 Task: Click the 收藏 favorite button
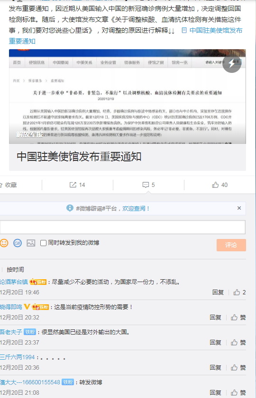(9, 185)
